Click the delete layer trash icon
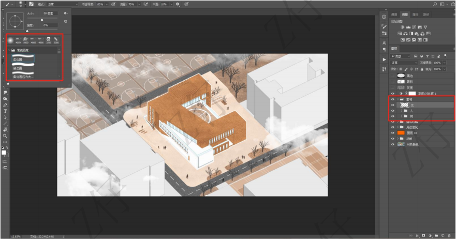This screenshot has height=239, width=456. click(x=449, y=235)
